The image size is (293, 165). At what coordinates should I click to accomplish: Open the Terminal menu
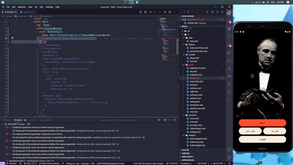pyautogui.click(x=49, y=7)
